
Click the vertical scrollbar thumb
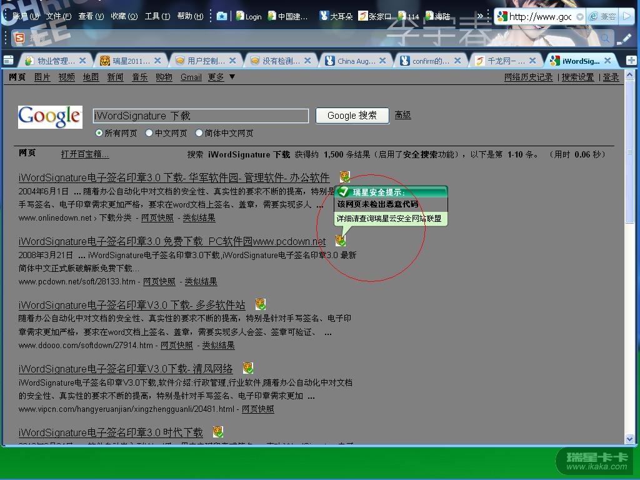[x=629, y=151]
